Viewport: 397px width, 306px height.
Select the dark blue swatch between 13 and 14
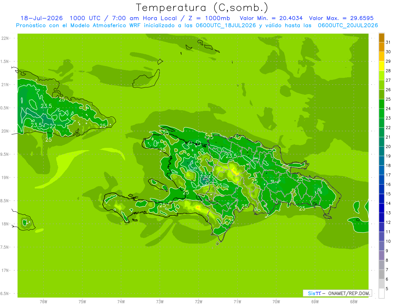(x=381, y=208)
